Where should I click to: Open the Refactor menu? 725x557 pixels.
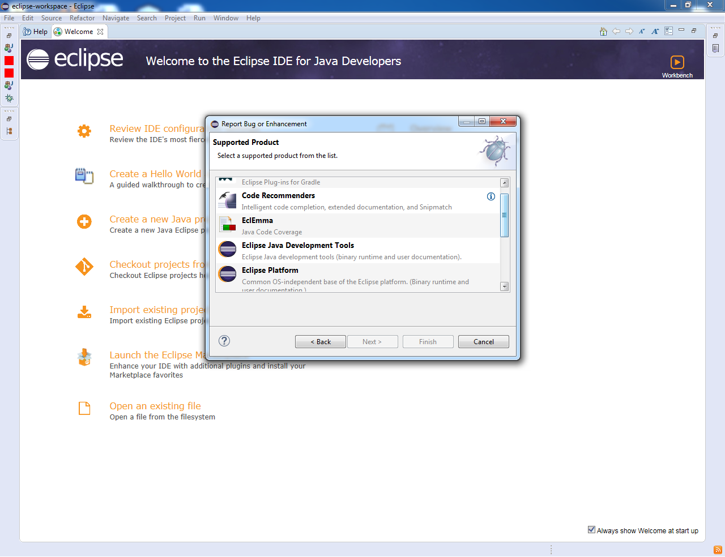click(x=82, y=18)
